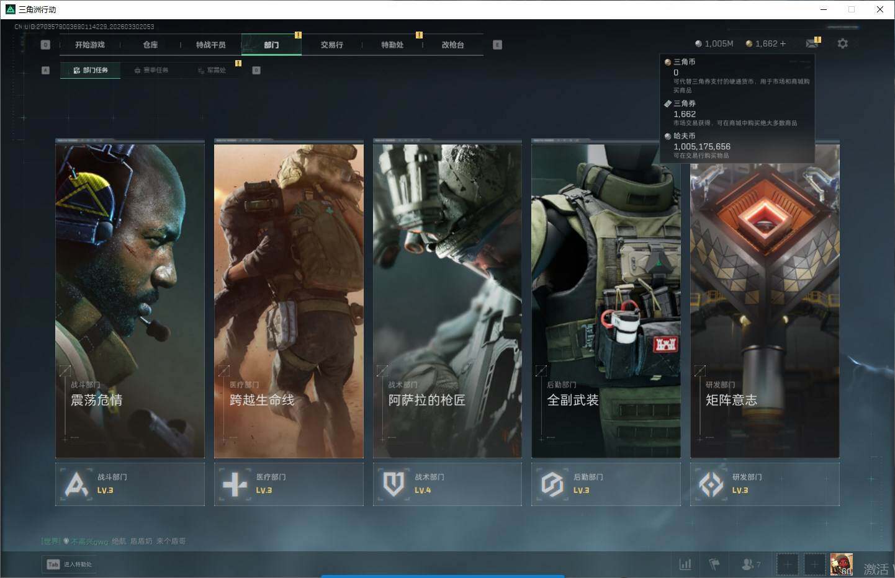Click the plus next to 1,662 currency

[x=783, y=43]
